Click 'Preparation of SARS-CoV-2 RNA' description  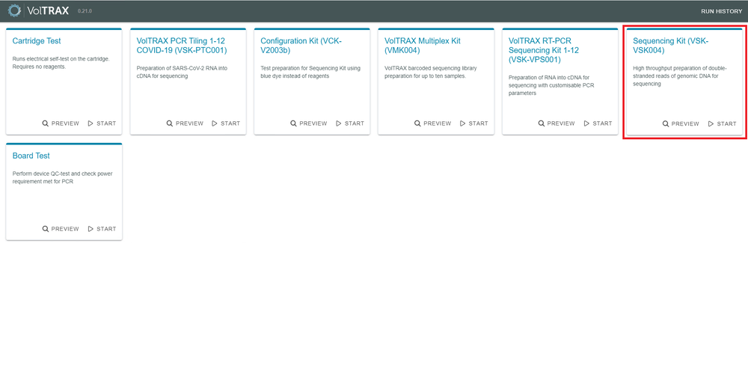[182, 73]
